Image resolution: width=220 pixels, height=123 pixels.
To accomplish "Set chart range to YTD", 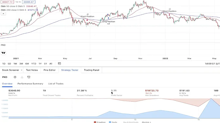I will 34,64.
